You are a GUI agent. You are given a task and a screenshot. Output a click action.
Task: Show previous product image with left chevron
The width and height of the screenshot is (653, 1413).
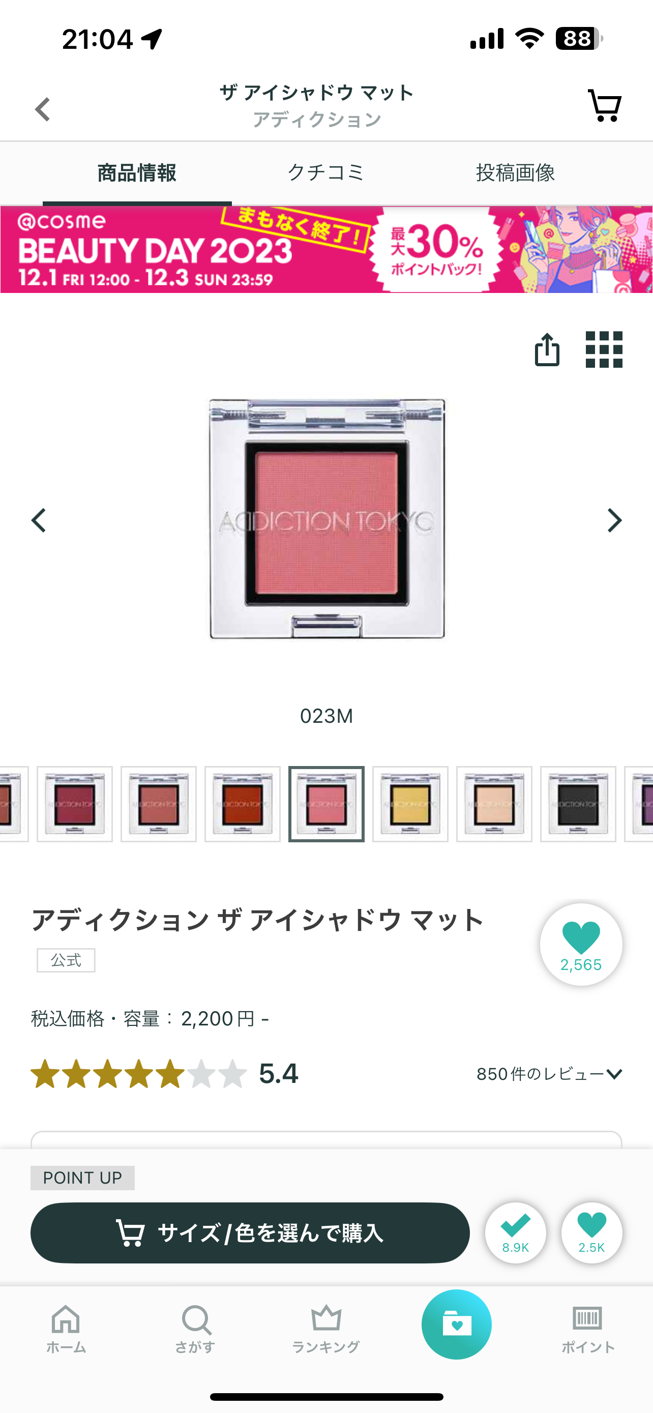[x=38, y=520]
